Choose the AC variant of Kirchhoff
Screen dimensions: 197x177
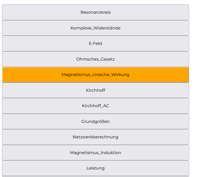click(x=96, y=106)
